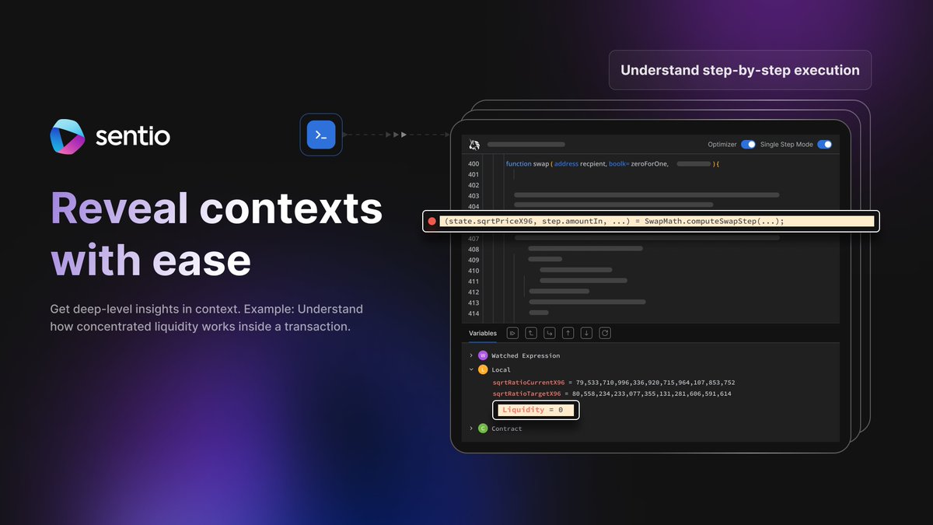Click the animal icon beside the editor toolbar
Viewport: 933px width, 525px height.
point(473,144)
